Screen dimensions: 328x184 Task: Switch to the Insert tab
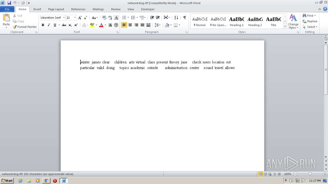37,9
